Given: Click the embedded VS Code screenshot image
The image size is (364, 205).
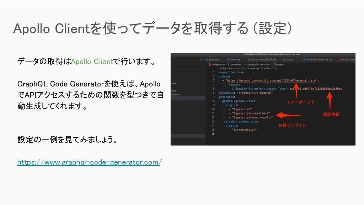Looking at the screenshot, I should (263, 99).
